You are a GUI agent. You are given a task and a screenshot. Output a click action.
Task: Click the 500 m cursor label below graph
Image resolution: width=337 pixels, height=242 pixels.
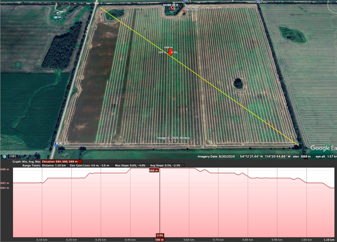coord(160,240)
